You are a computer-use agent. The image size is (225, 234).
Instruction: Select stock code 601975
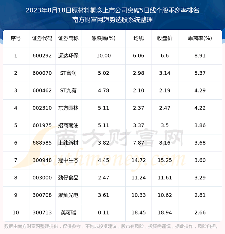42,125
